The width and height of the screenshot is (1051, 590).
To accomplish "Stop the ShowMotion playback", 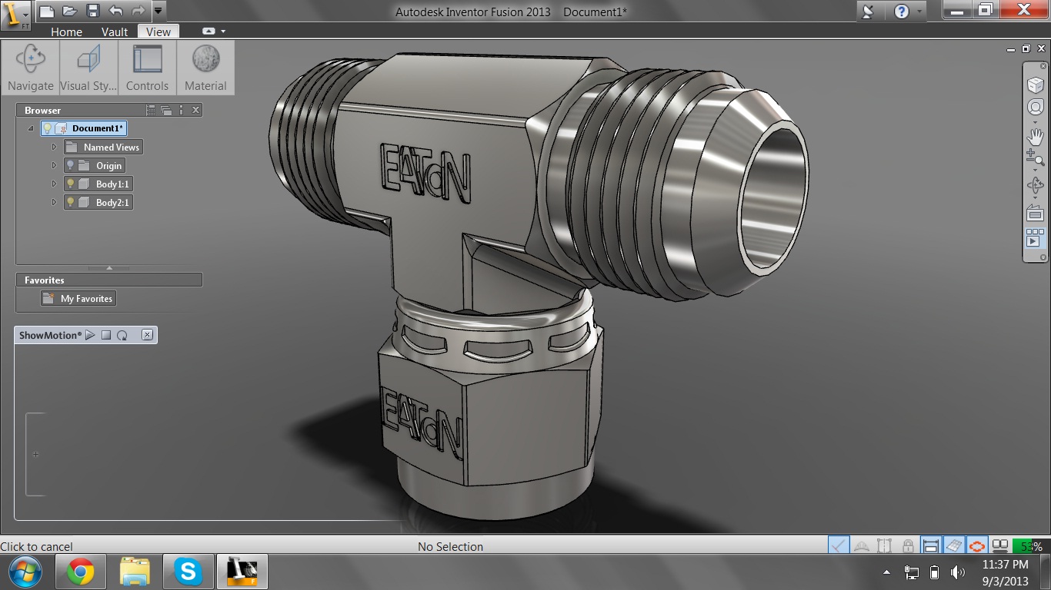I will point(106,335).
